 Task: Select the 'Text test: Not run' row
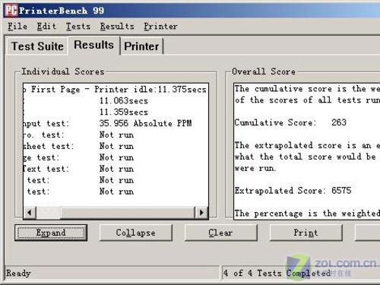[x=116, y=169]
